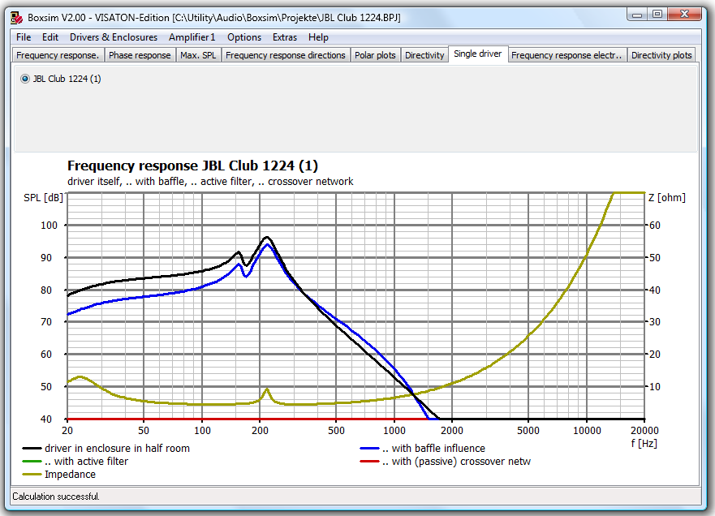Click 'Frequency response JBL Club 1224 (1)' chart title
This screenshot has width=715, height=516.
point(192,166)
